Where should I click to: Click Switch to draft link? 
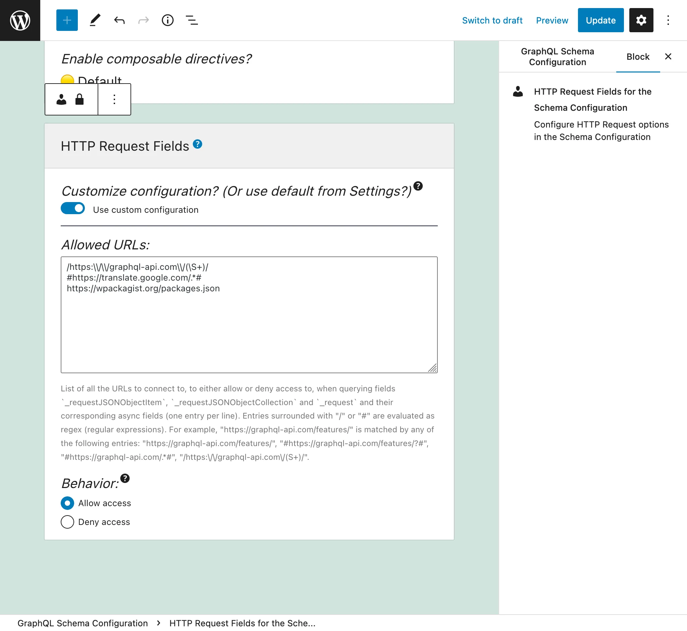492,20
